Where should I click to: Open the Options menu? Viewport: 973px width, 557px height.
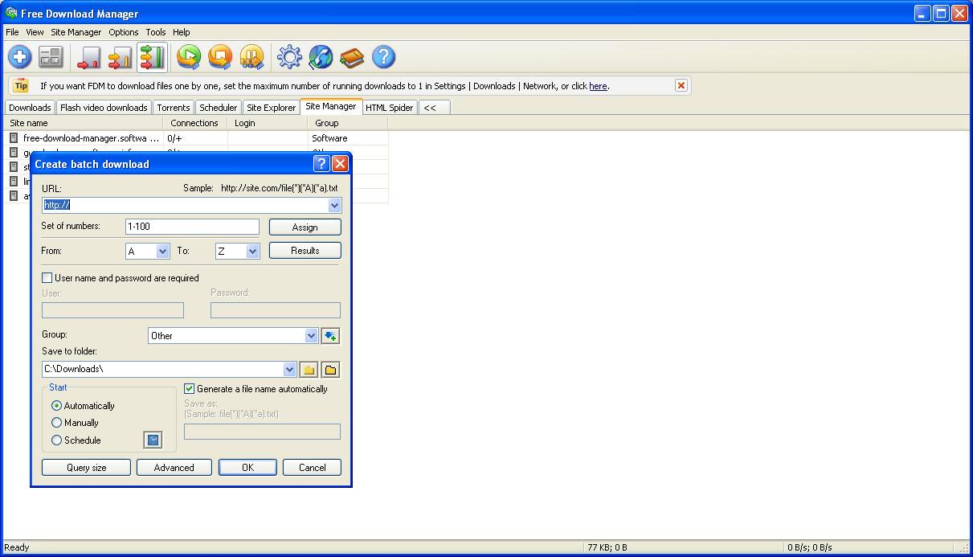124,32
